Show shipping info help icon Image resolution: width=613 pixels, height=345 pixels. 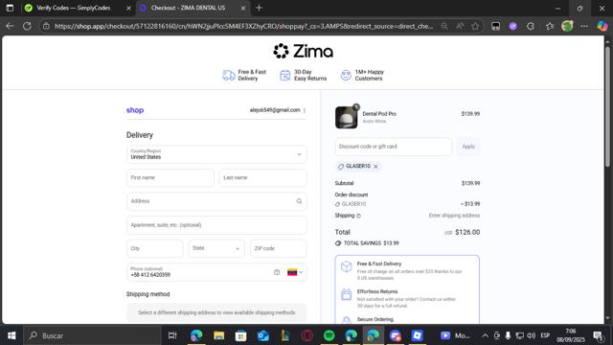[x=358, y=216]
